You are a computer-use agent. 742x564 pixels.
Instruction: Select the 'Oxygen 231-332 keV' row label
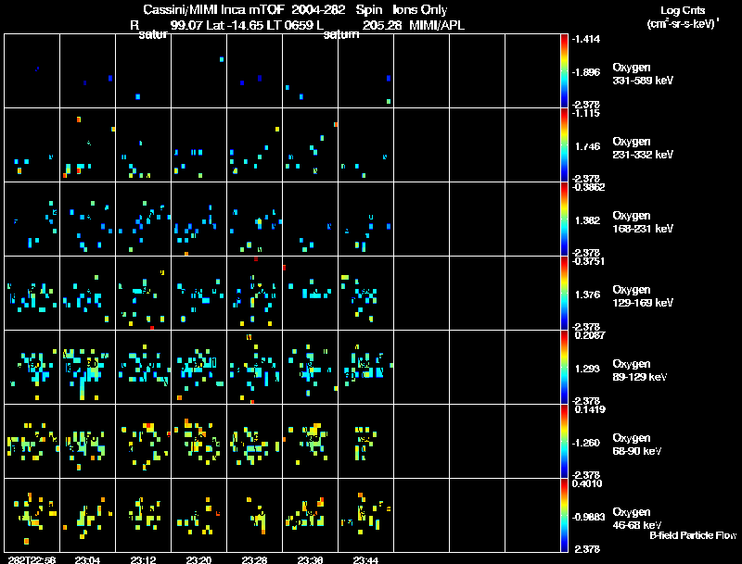(643, 148)
